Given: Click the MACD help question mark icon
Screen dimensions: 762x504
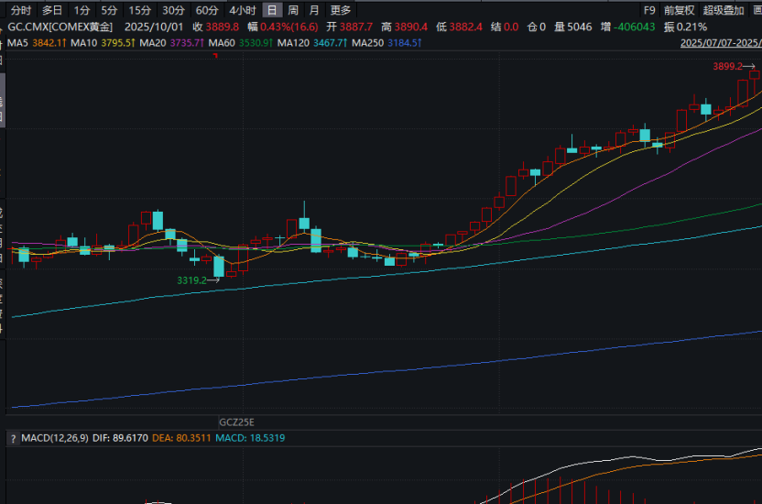Looking at the screenshot, I should click(x=12, y=438).
